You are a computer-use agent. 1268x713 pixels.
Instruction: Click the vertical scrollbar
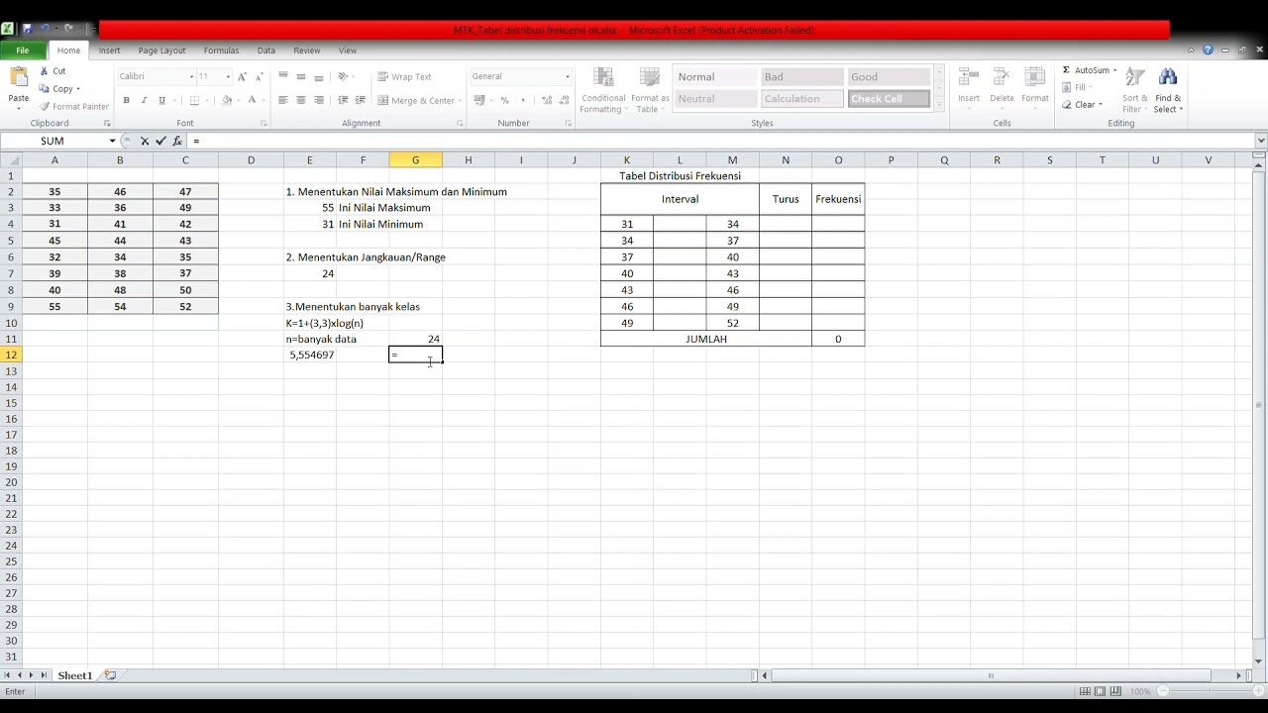point(1259,406)
